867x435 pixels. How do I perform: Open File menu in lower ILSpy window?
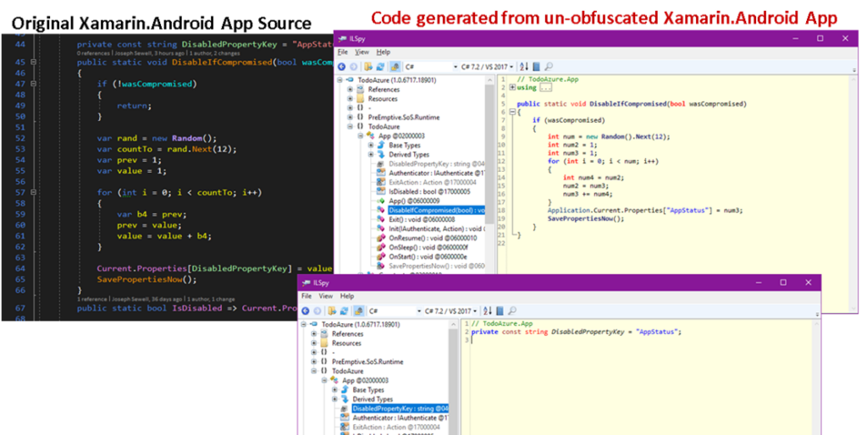(306, 296)
